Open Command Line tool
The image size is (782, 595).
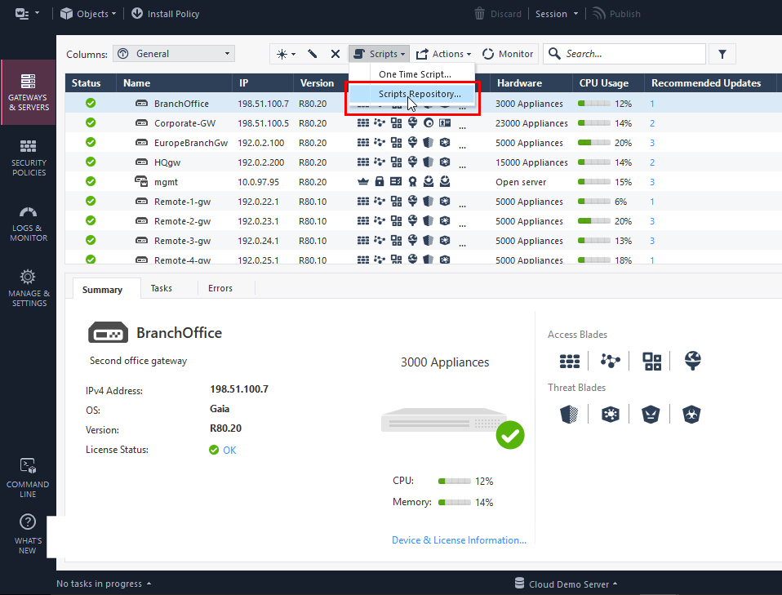tap(28, 478)
